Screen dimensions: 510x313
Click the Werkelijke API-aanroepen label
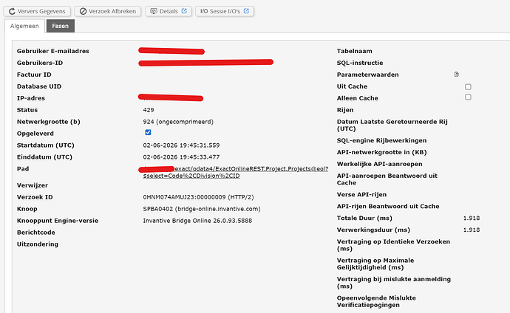pyautogui.click(x=380, y=164)
